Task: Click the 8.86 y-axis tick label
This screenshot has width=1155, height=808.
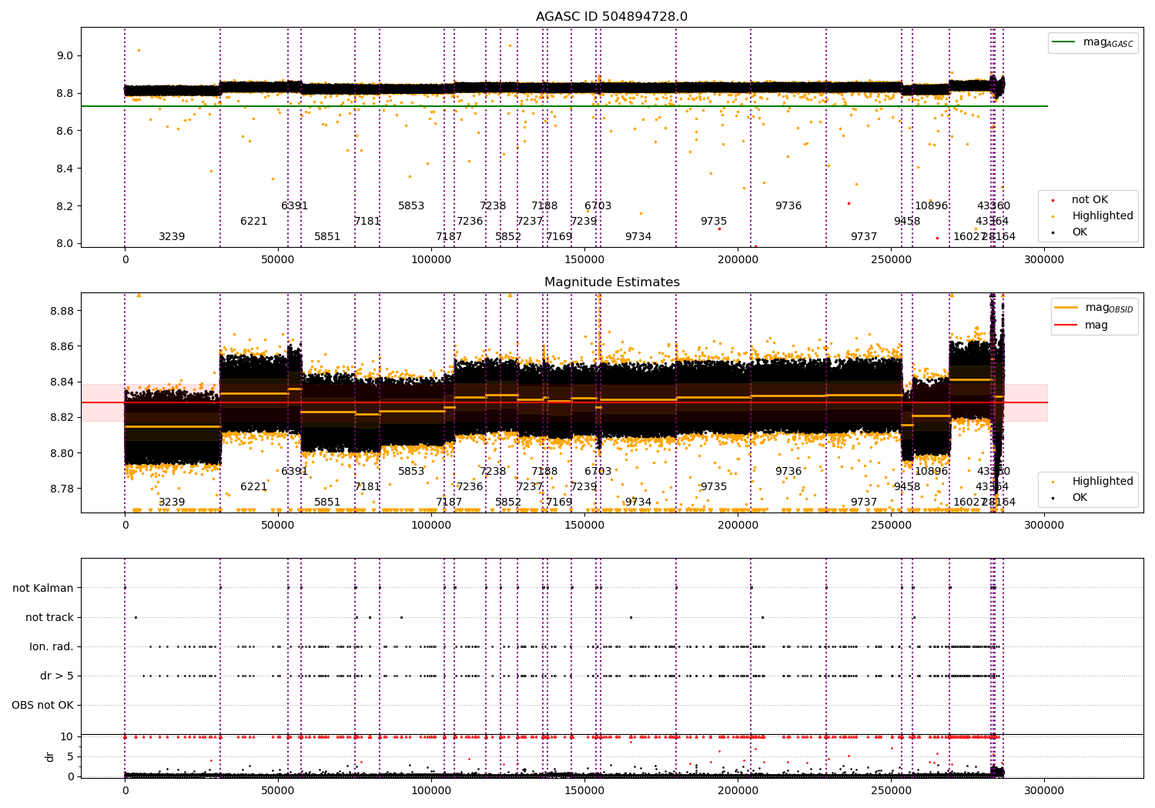Action: pyautogui.click(x=62, y=347)
